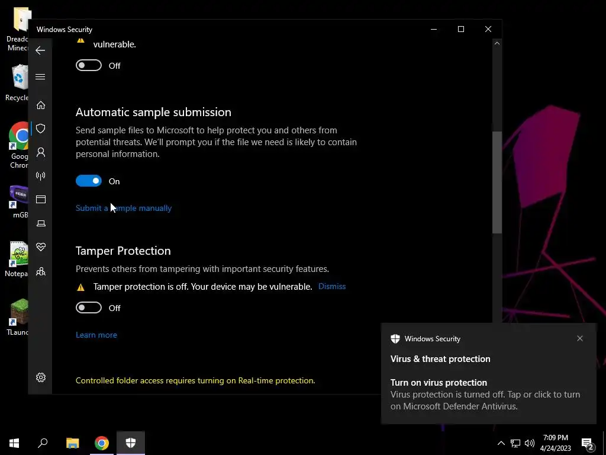The height and width of the screenshot is (455, 606).
Task: Turn off Automatic sample submission toggle
Action: pyautogui.click(x=89, y=181)
